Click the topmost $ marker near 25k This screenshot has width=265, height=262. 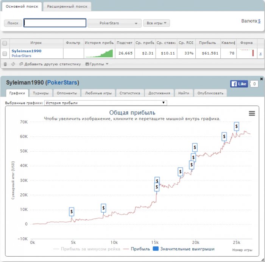[x=237, y=126]
